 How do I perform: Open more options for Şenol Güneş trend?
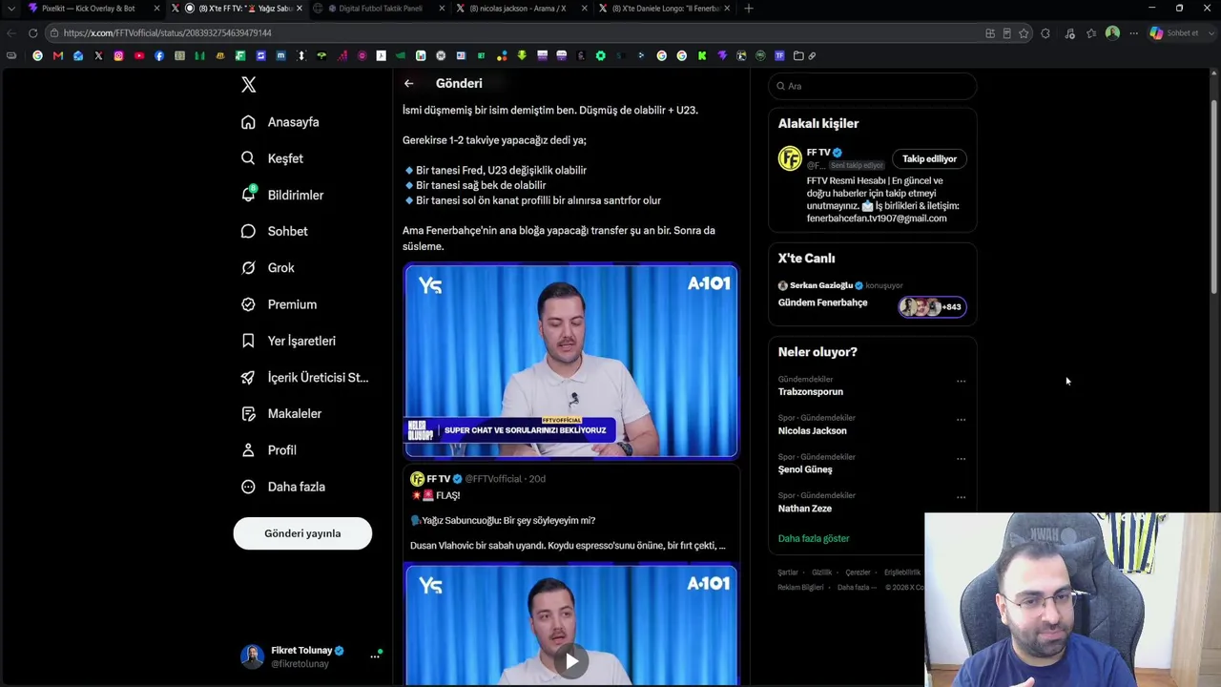961,458
